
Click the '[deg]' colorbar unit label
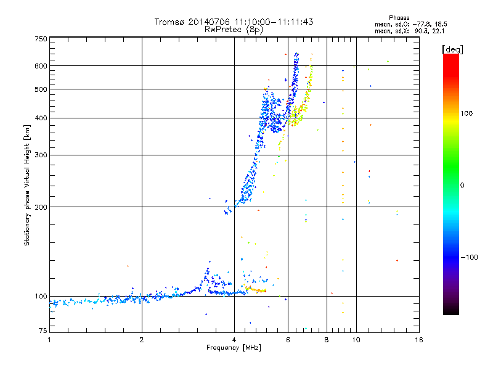pyautogui.click(x=452, y=49)
